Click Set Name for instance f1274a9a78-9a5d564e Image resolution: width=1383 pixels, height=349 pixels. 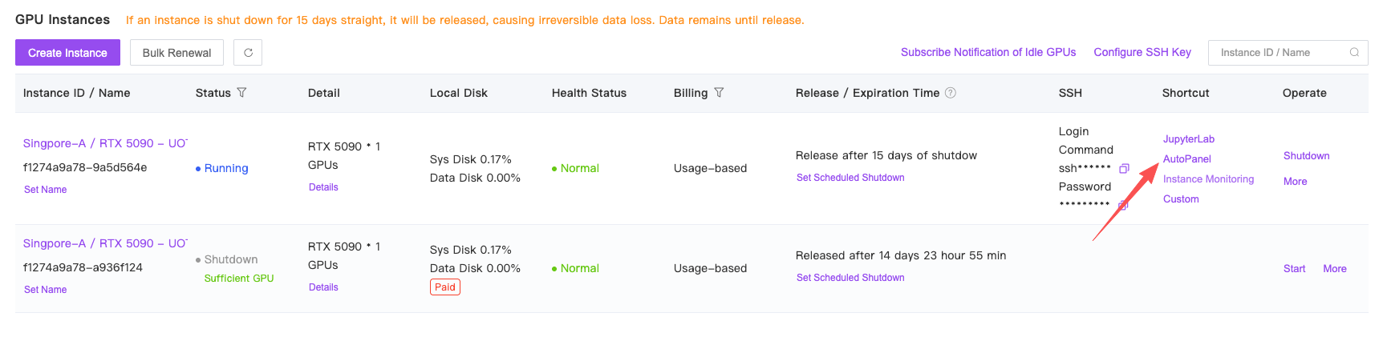pyautogui.click(x=45, y=190)
